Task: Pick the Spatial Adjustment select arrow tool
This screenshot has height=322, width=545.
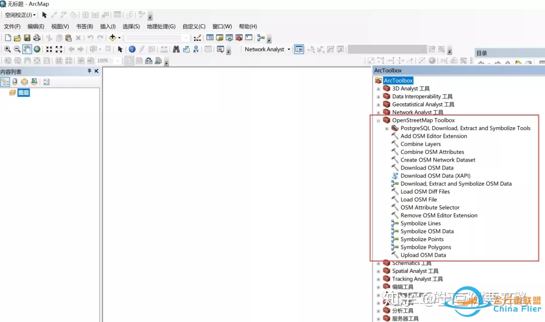Action: pyautogui.click(x=44, y=15)
